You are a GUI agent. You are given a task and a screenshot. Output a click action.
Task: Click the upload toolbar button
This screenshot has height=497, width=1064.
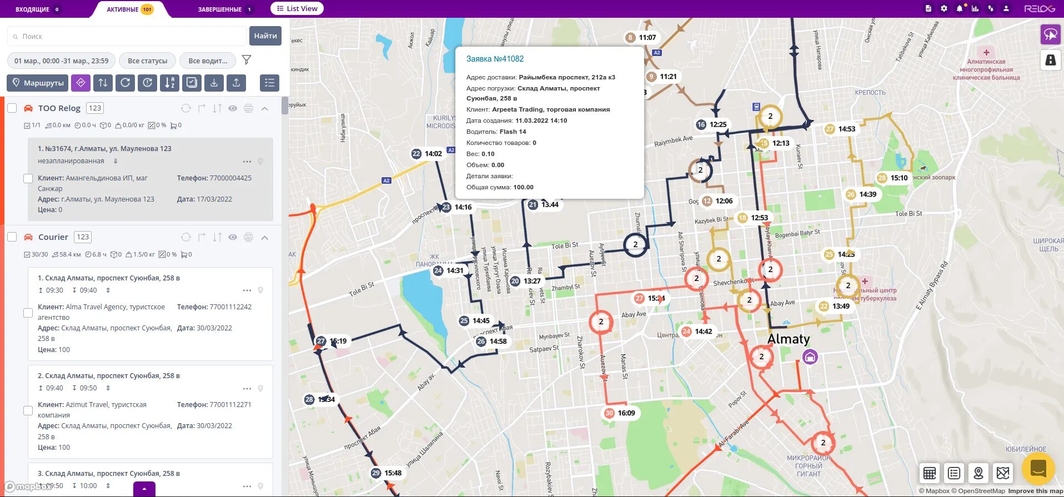[236, 83]
